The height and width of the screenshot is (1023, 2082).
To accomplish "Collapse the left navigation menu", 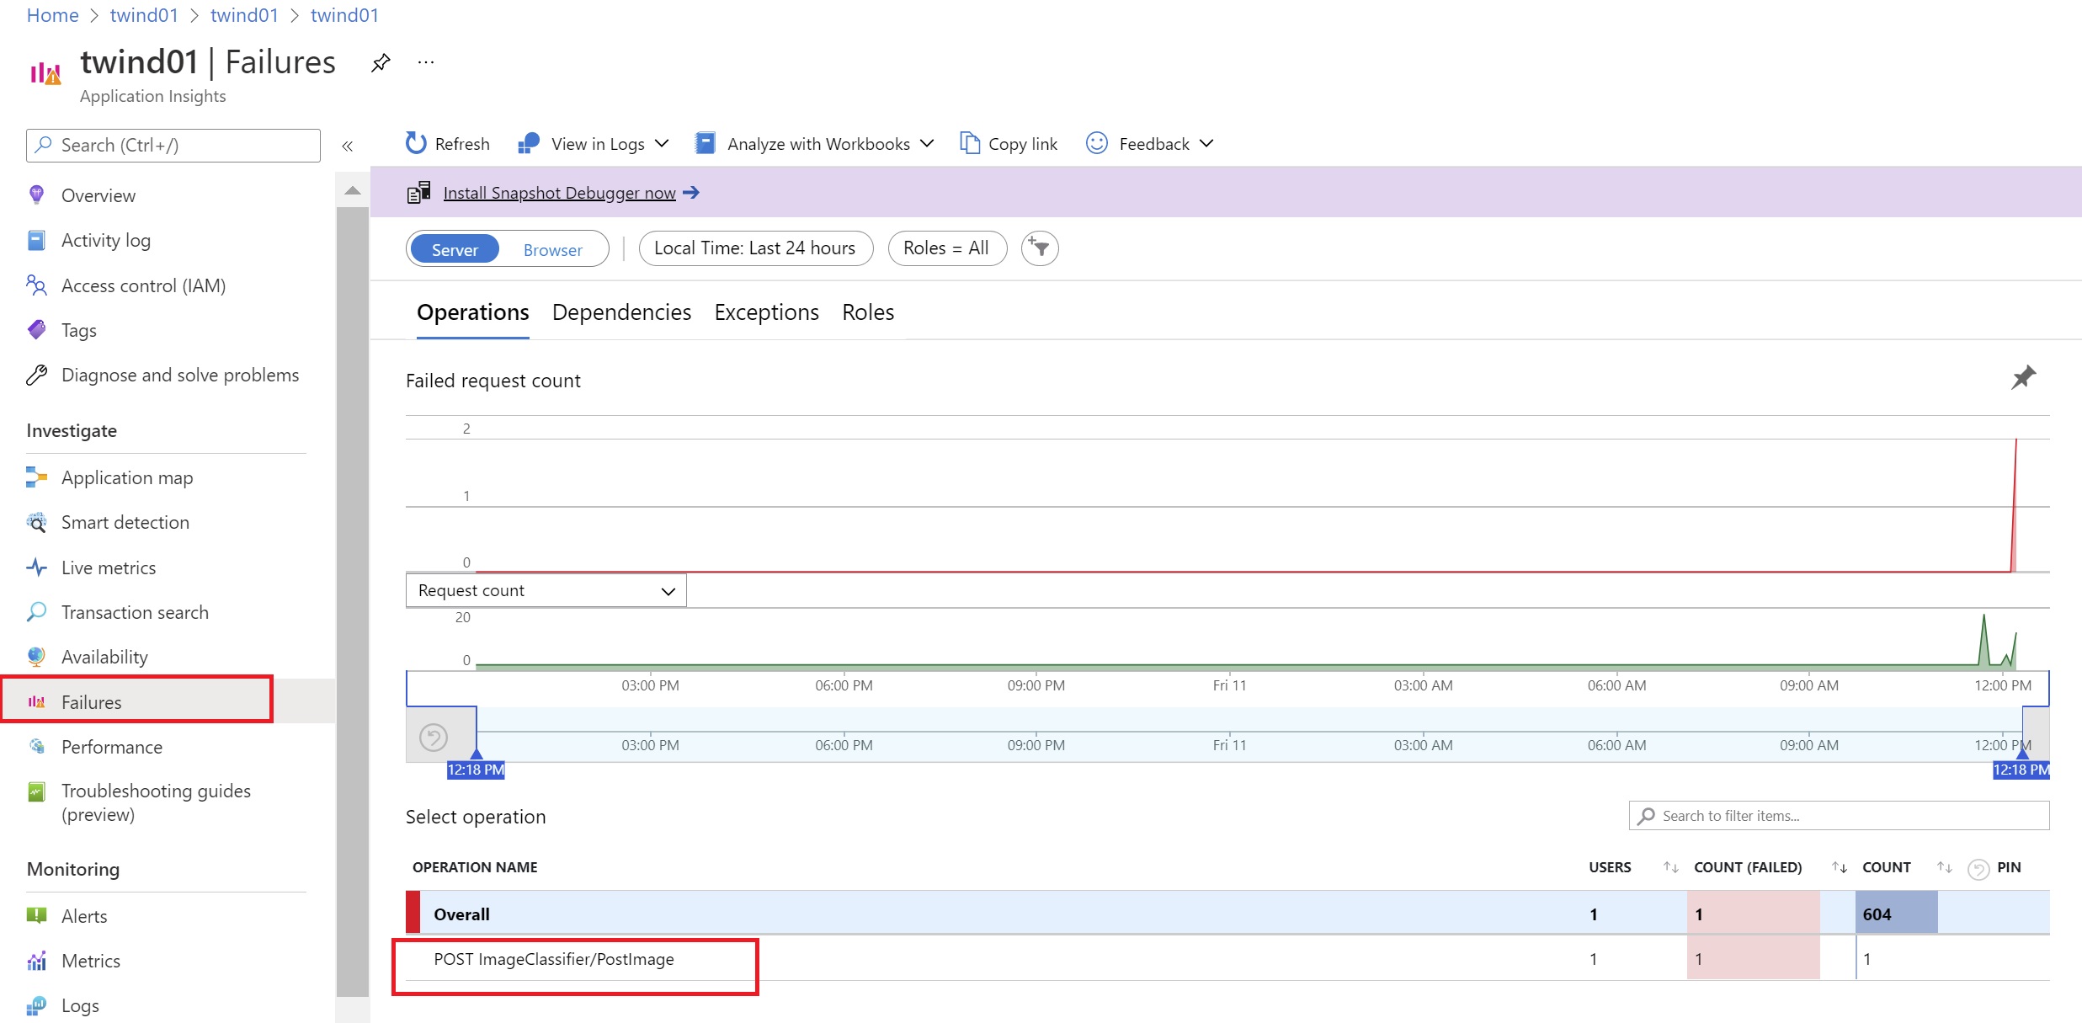I will [x=347, y=146].
